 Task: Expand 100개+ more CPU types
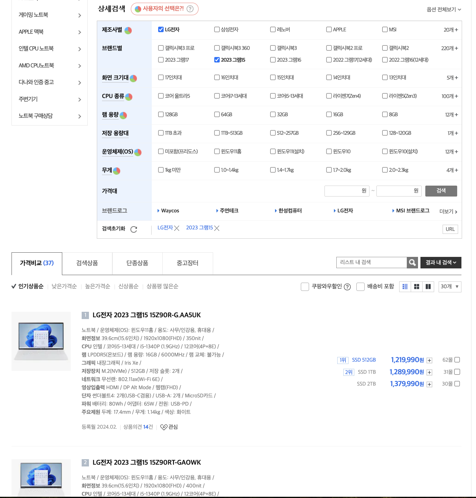tap(450, 96)
